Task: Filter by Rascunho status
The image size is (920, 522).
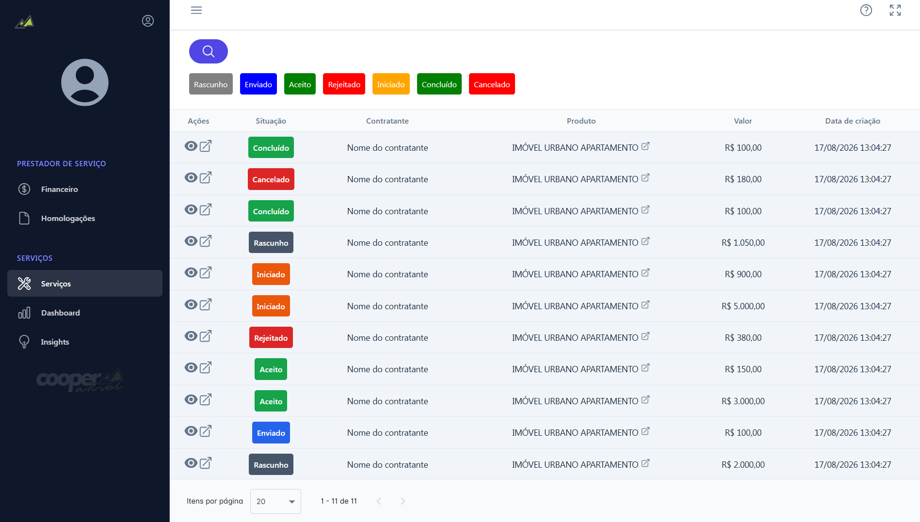Action: (211, 84)
